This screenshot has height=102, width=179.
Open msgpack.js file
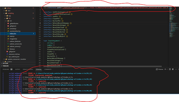(x=13, y=39)
